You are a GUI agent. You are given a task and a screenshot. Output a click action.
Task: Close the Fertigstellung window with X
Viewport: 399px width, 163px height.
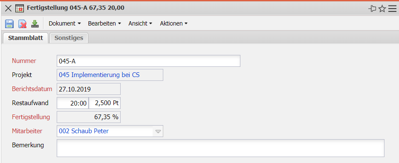9,8
